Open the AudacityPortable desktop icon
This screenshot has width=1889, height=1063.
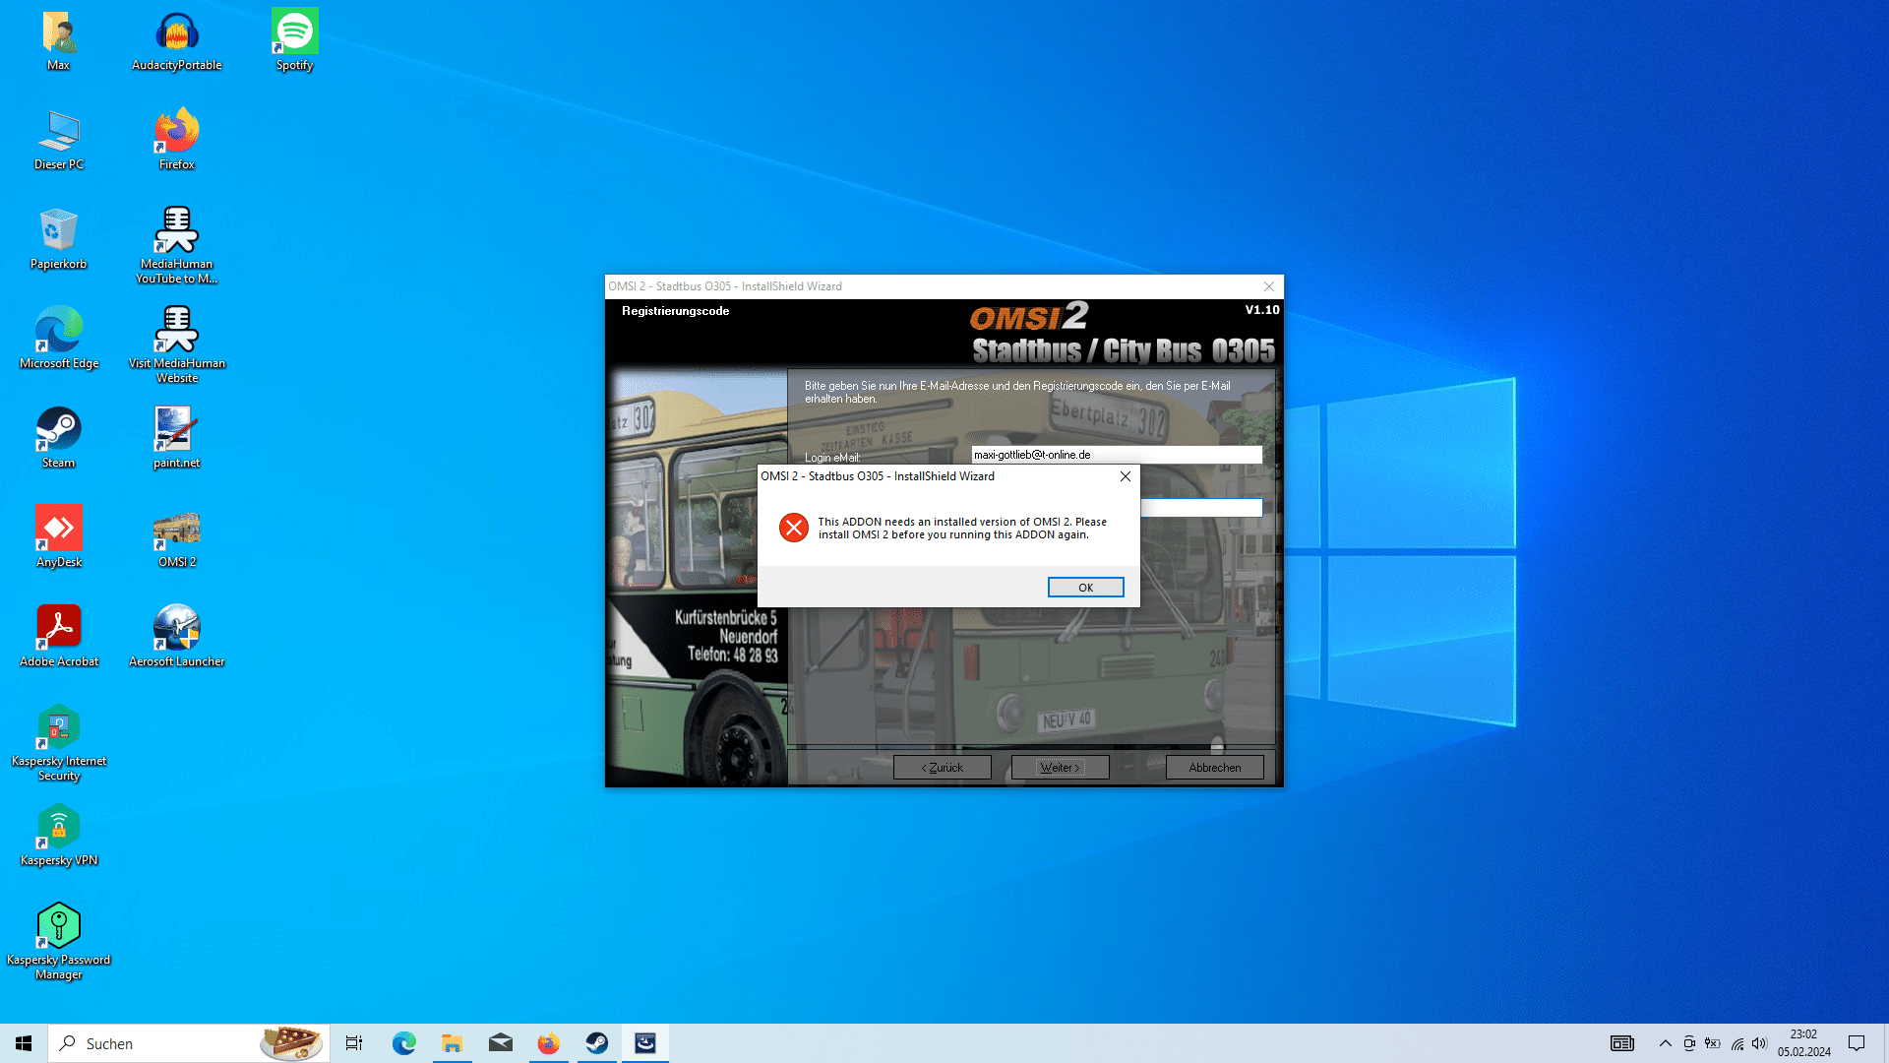point(177,32)
